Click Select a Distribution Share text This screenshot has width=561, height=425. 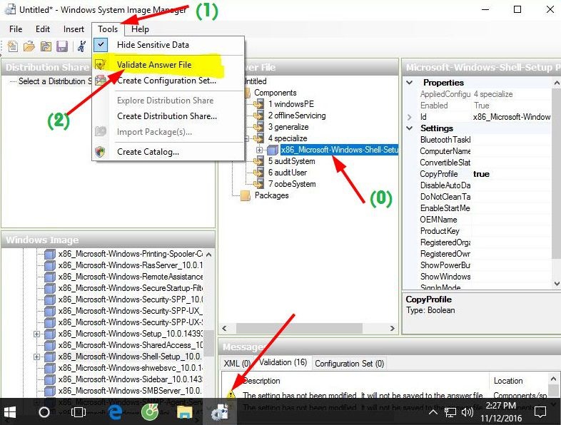point(54,81)
